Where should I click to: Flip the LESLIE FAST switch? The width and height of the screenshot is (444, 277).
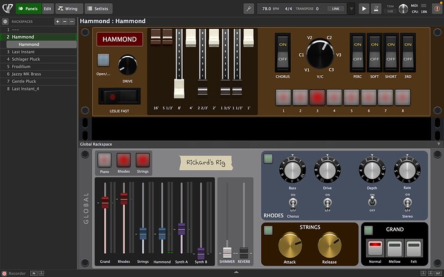120,96
